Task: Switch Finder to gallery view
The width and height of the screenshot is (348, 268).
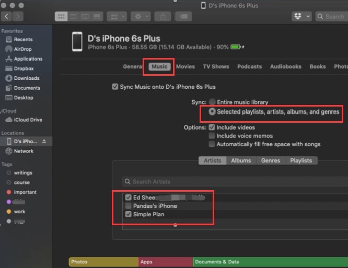Action: click(97, 17)
